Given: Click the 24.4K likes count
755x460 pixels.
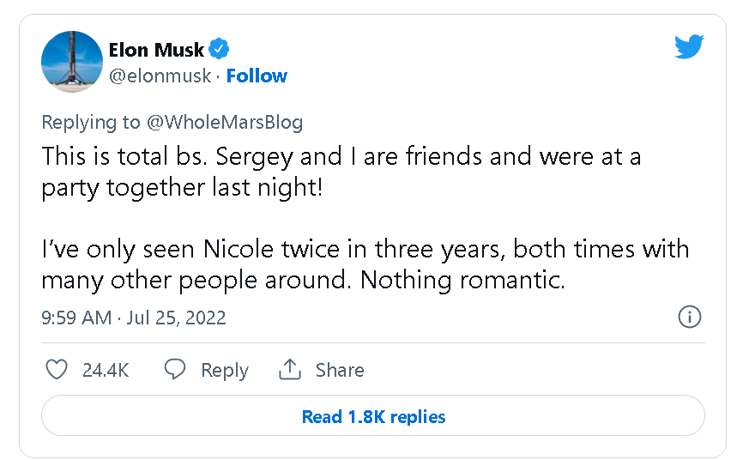Looking at the screenshot, I should click(x=106, y=370).
